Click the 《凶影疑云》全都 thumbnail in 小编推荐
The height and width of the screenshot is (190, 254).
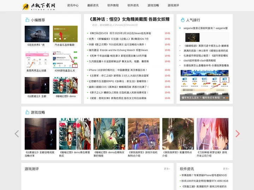[x=37, y=85]
